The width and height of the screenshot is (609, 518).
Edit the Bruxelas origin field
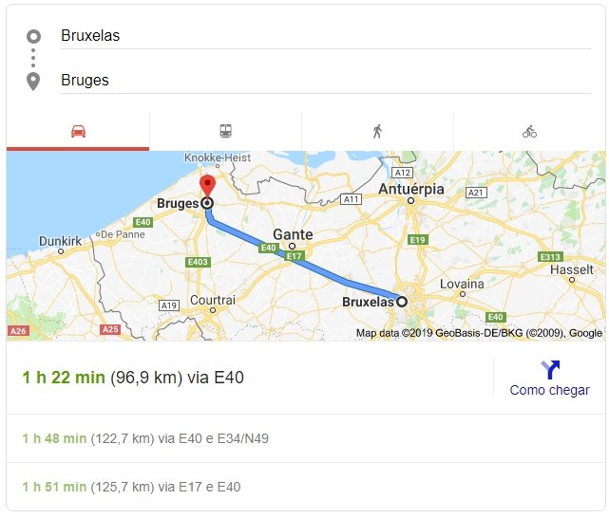click(323, 36)
